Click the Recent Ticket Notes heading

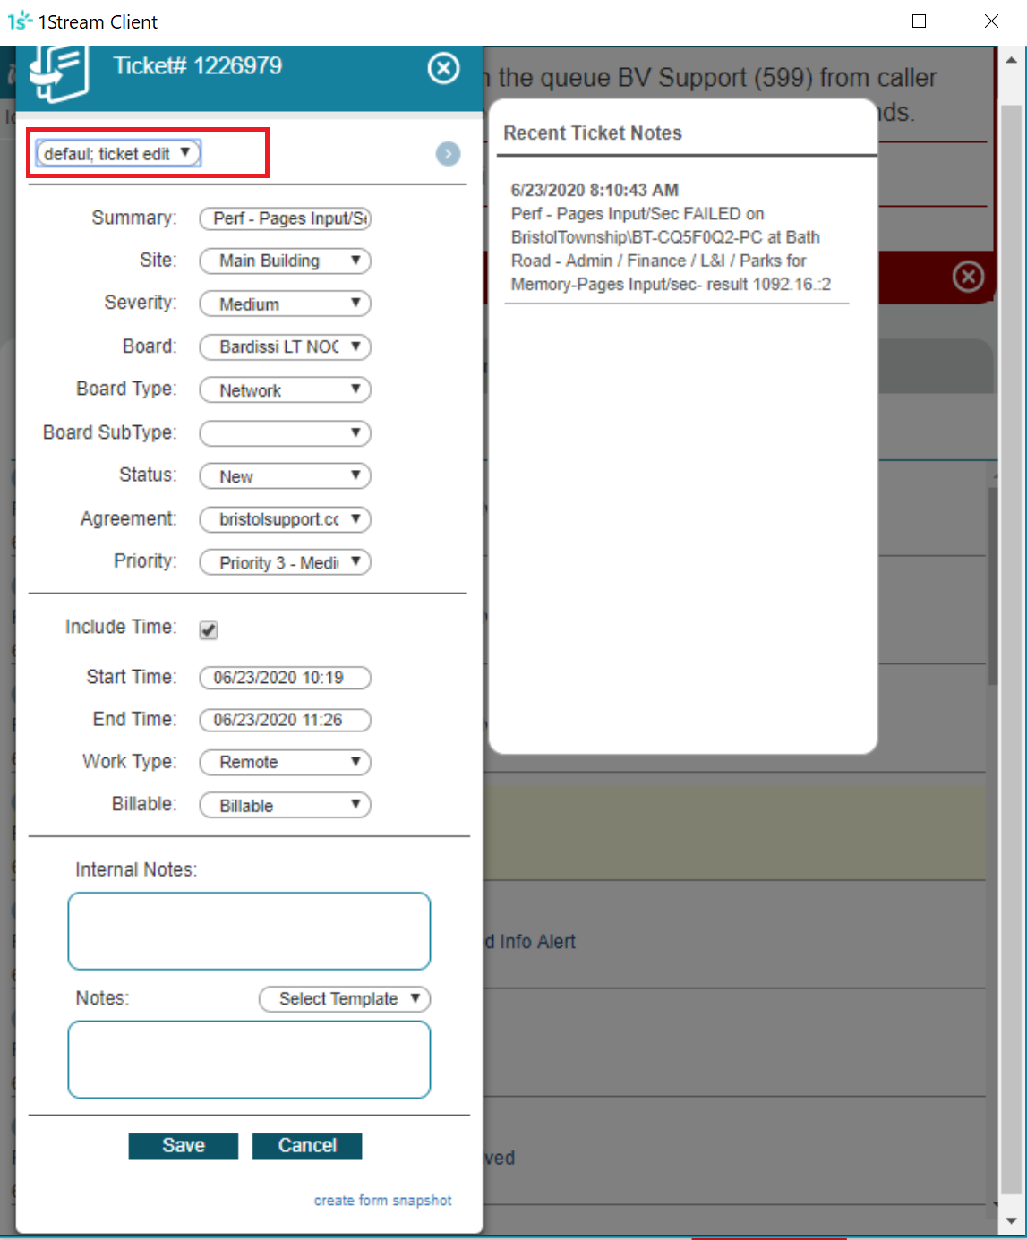(x=593, y=133)
